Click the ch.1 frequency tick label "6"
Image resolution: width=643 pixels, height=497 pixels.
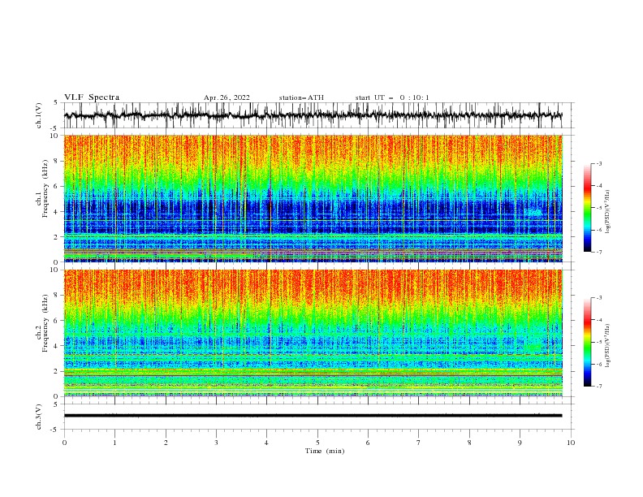coord(57,186)
